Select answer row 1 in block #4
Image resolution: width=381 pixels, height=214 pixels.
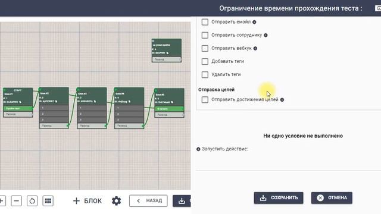coord(129,108)
